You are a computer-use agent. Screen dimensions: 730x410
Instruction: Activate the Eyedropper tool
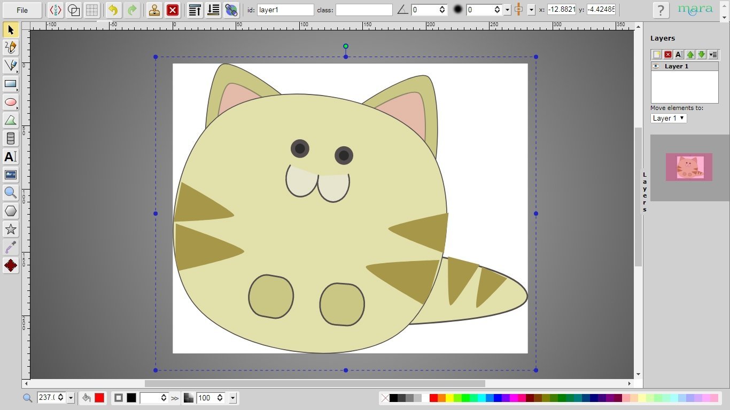pos(11,247)
